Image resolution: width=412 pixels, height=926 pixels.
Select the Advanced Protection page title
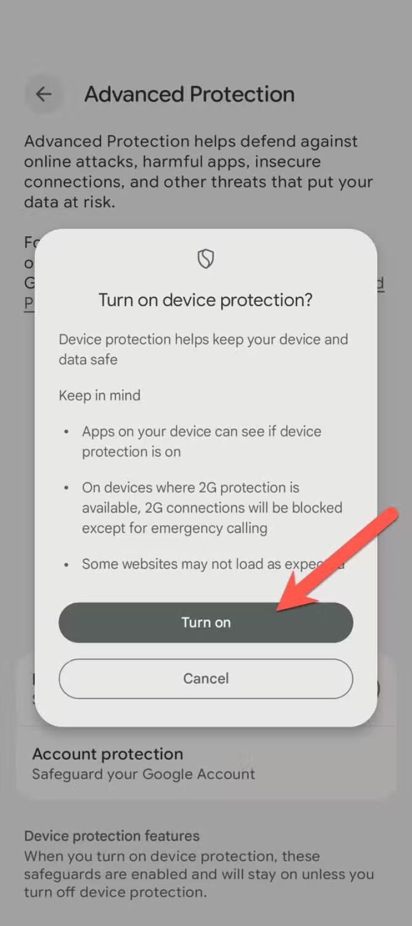coord(190,94)
